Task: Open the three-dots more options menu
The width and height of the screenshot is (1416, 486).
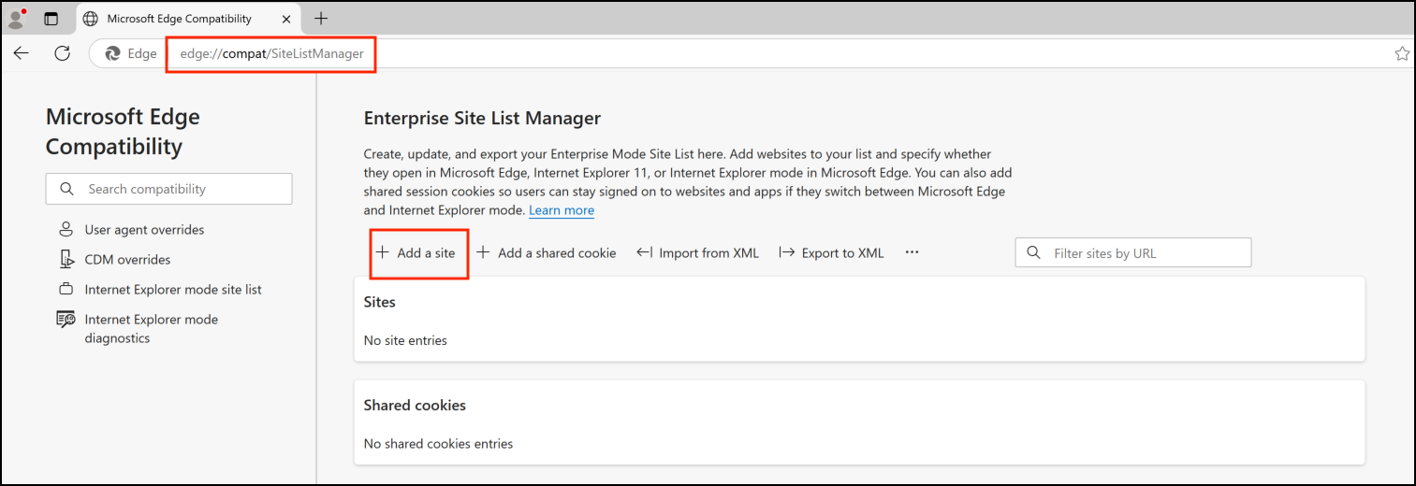Action: click(x=912, y=252)
